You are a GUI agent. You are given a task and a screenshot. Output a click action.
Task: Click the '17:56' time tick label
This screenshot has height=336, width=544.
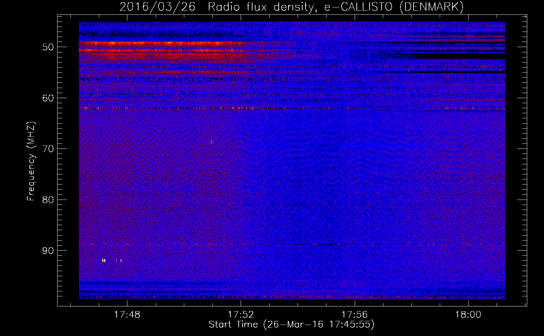355,315
